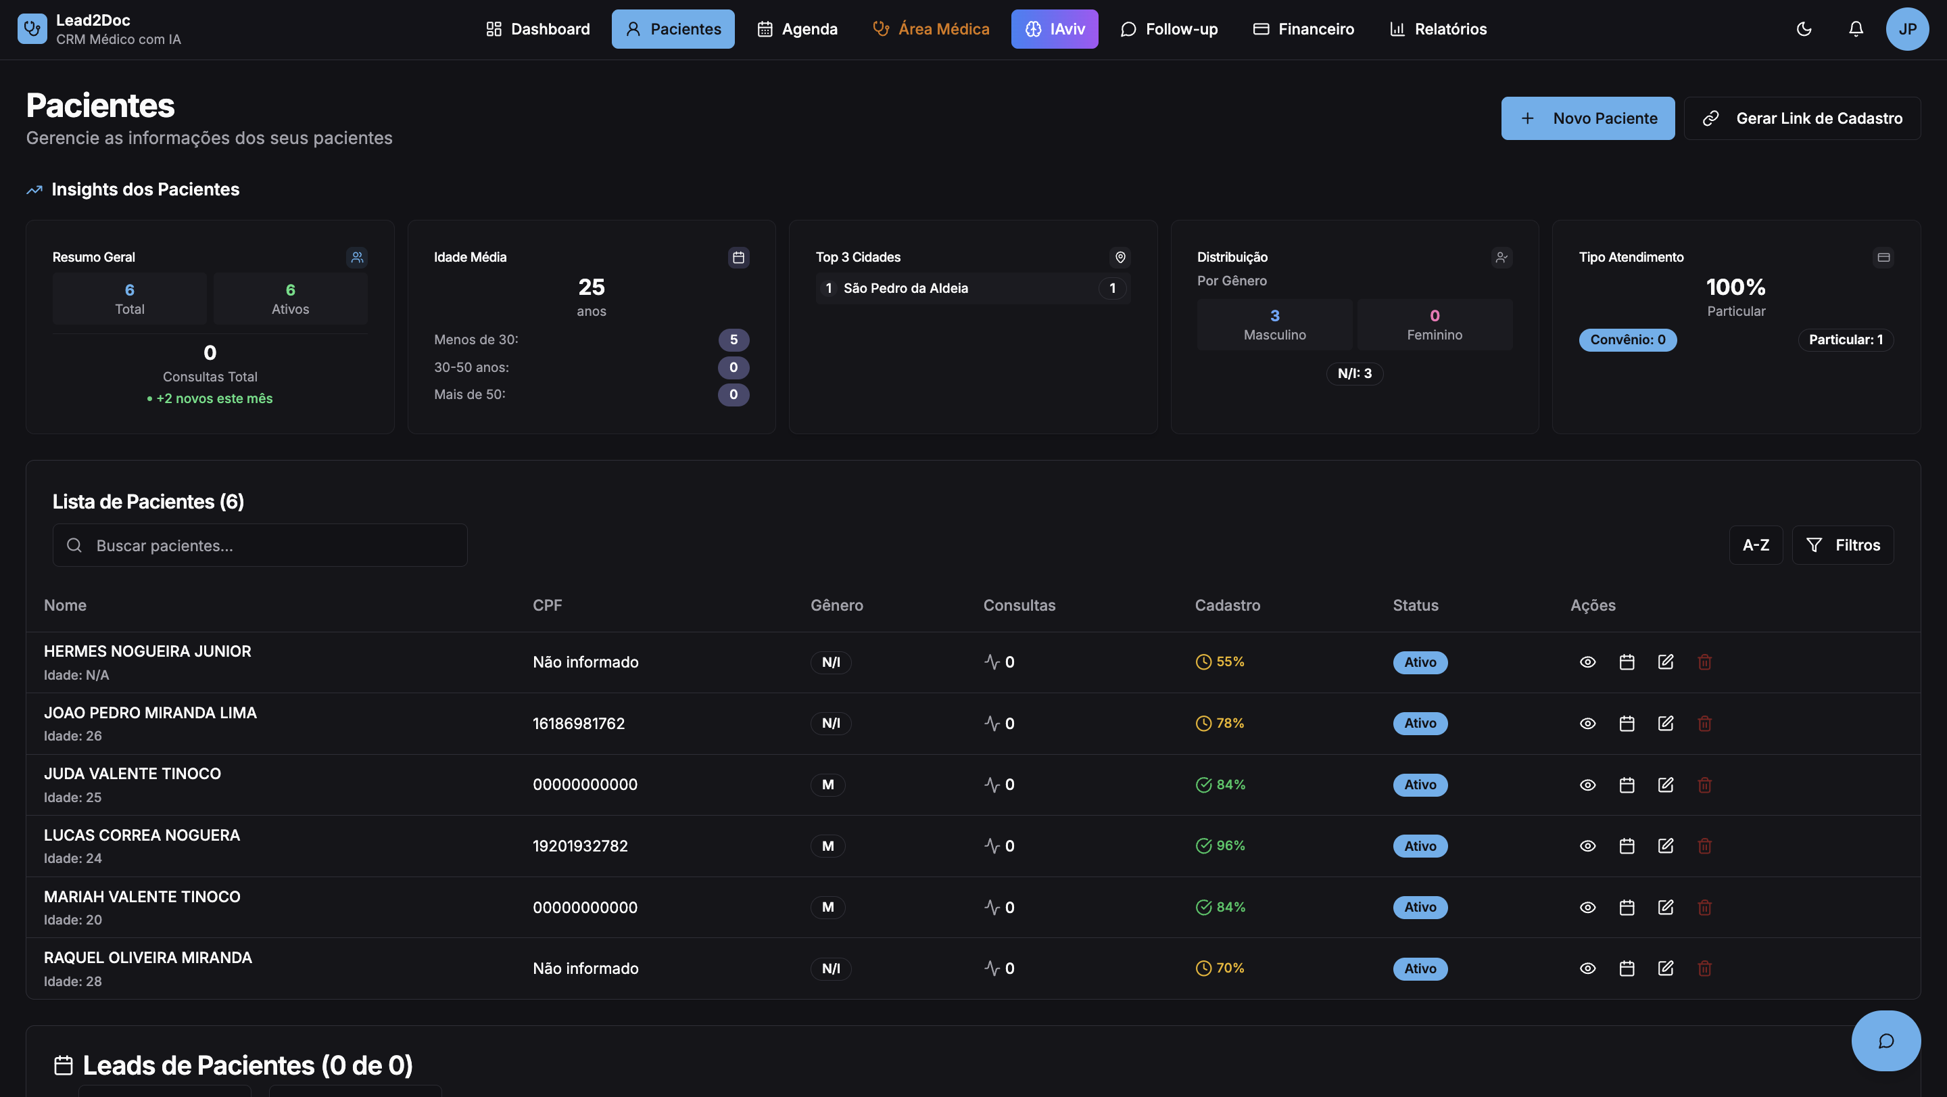This screenshot has width=1947, height=1097.
Task: Delete Mariah Valente Tinoco patient
Action: [1704, 907]
